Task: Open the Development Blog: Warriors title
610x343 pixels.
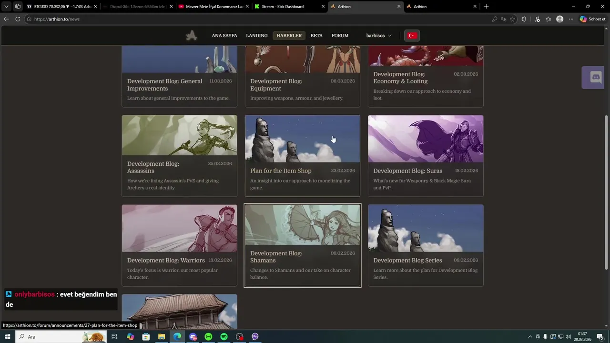Action: point(166,260)
